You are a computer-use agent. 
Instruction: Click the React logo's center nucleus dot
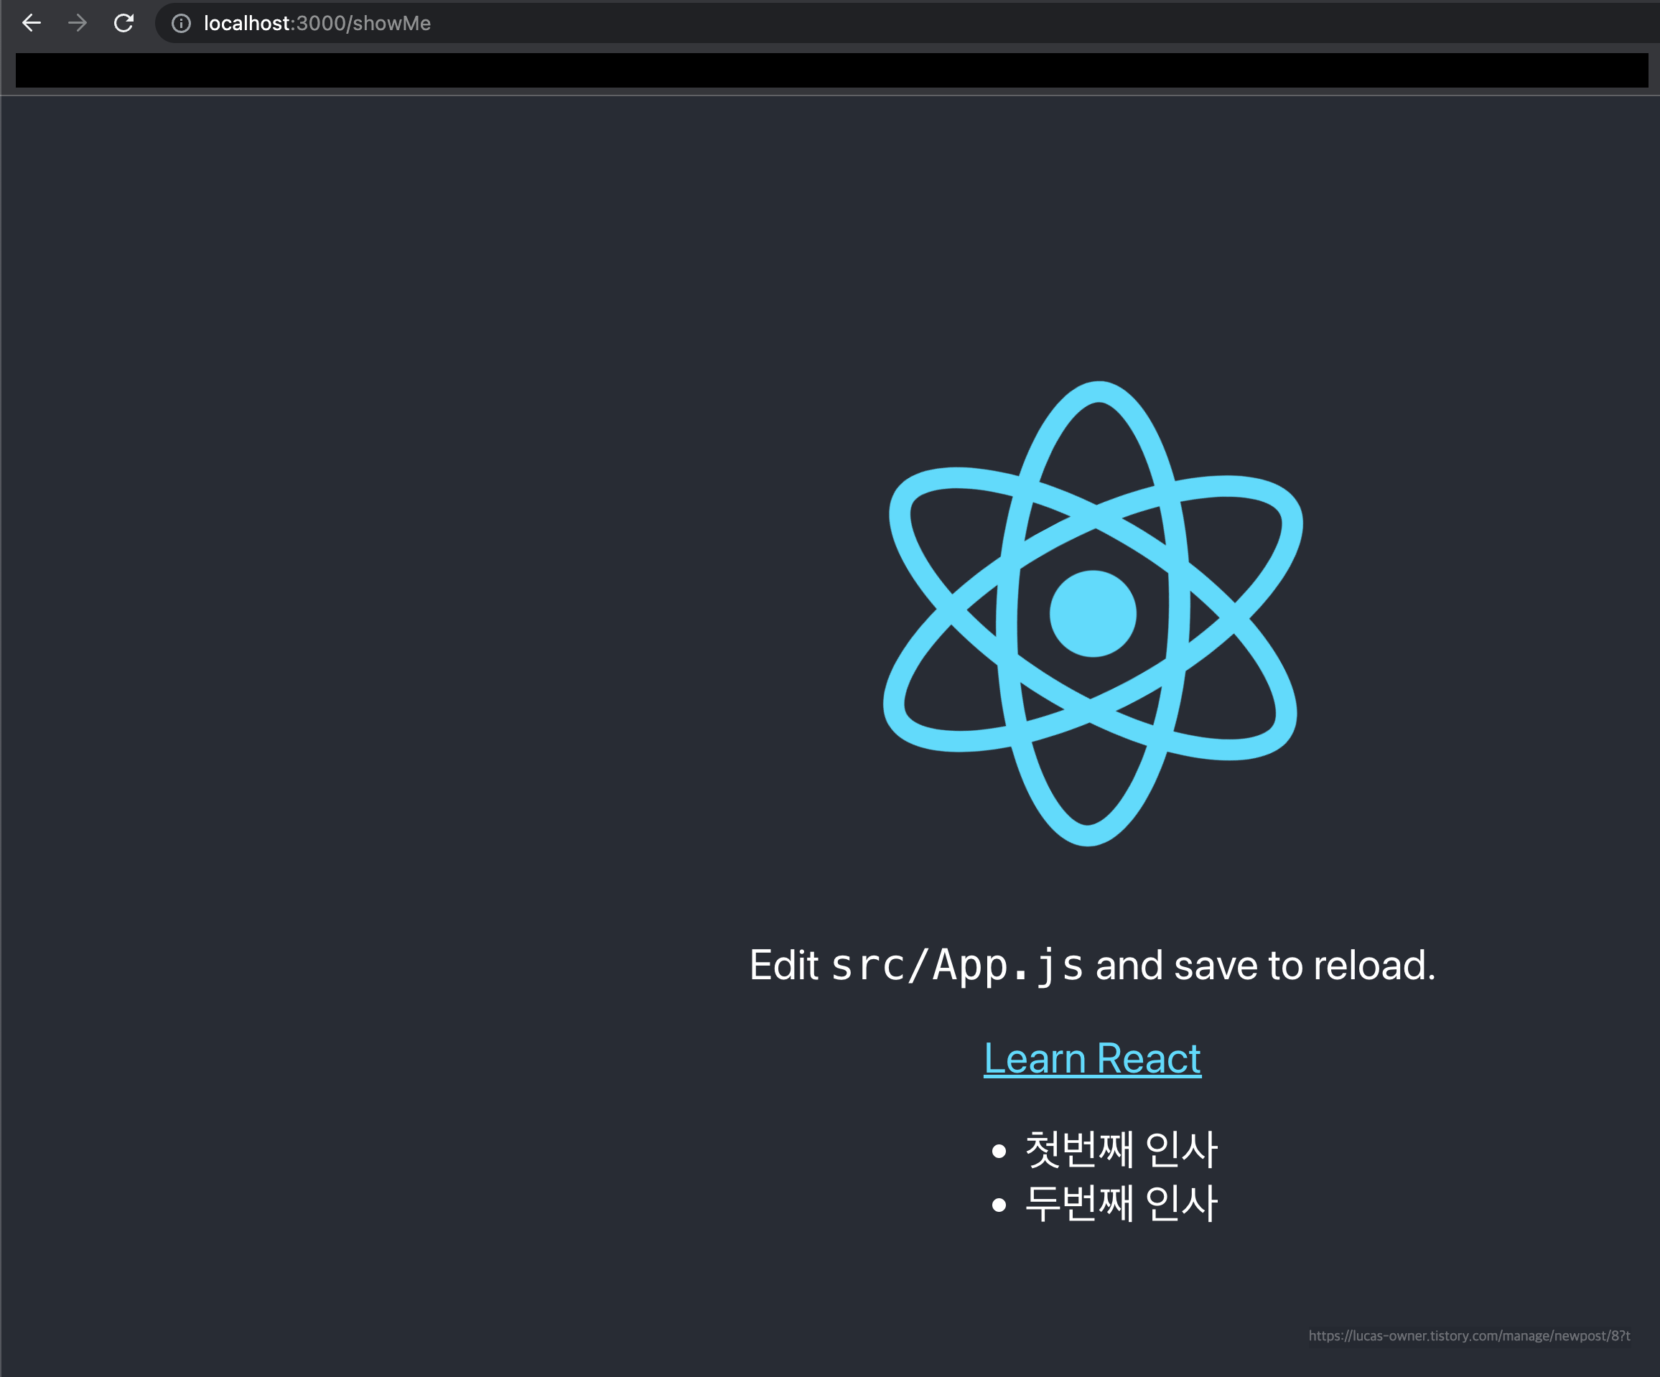[1093, 613]
